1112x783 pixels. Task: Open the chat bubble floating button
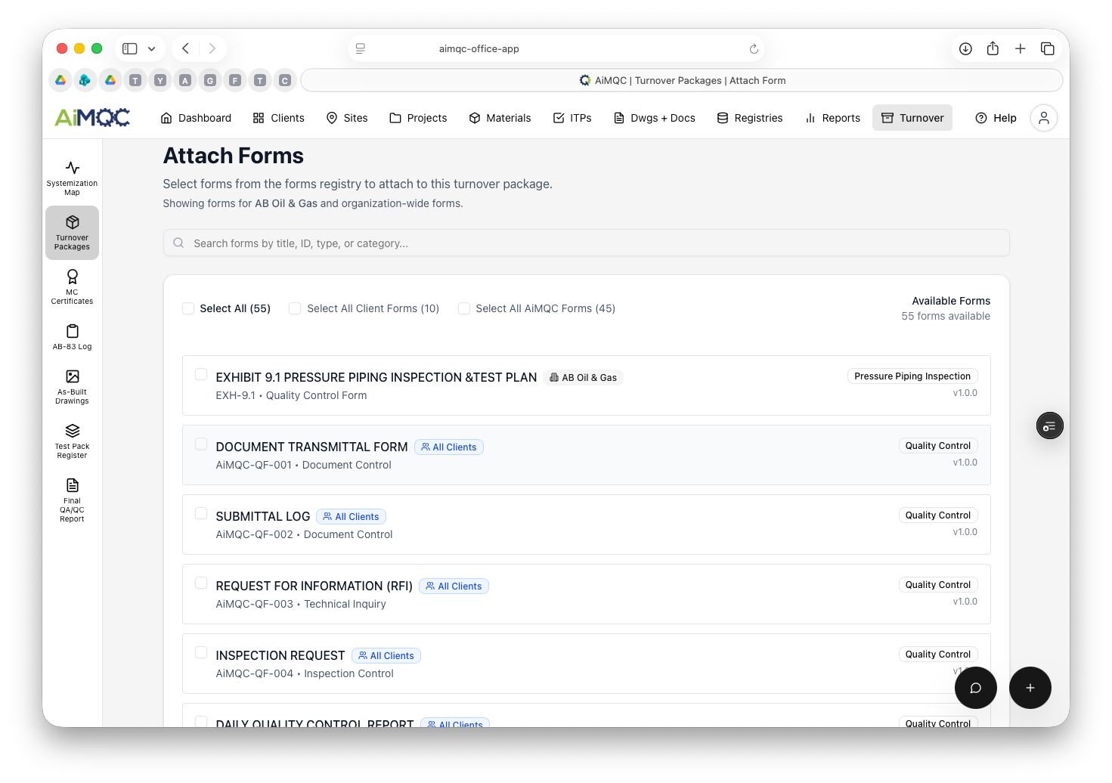tap(975, 688)
